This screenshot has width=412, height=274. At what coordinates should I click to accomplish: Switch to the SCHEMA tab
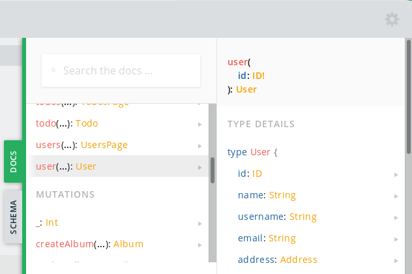[x=13, y=217]
